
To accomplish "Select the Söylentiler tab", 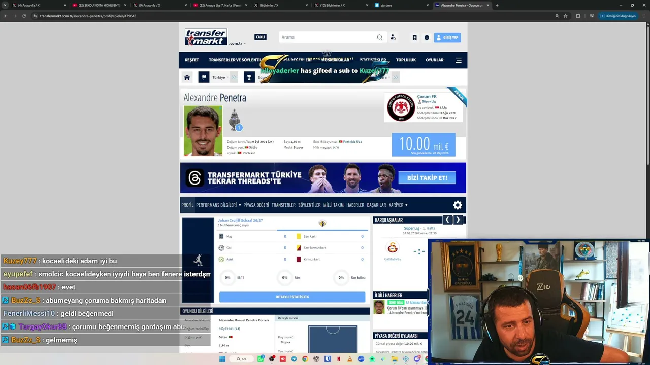I will coord(309,205).
